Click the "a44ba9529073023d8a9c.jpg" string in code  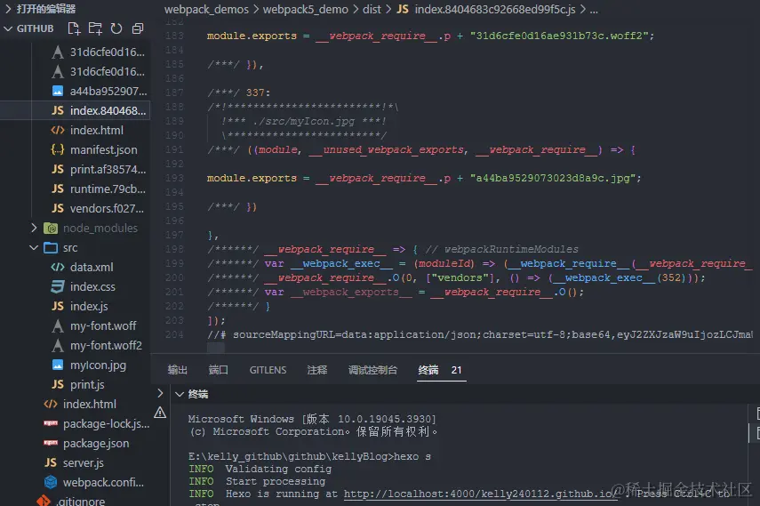(552, 178)
